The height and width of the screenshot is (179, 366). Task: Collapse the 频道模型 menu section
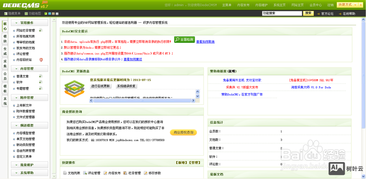tap(29, 125)
